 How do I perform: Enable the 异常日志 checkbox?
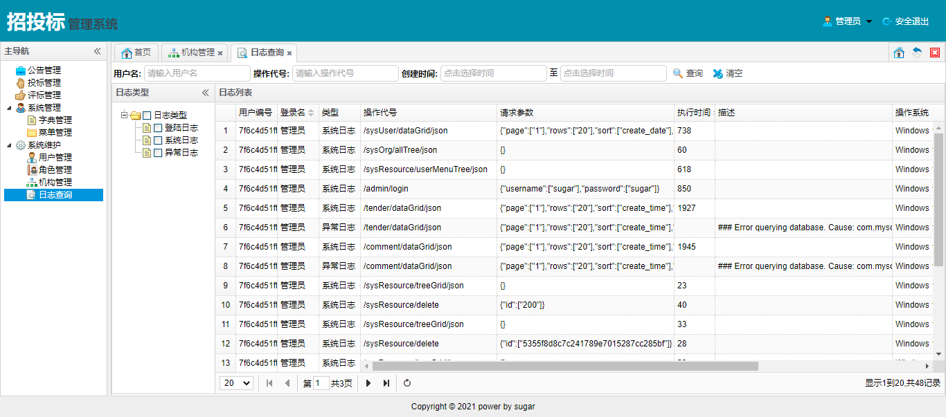click(158, 153)
